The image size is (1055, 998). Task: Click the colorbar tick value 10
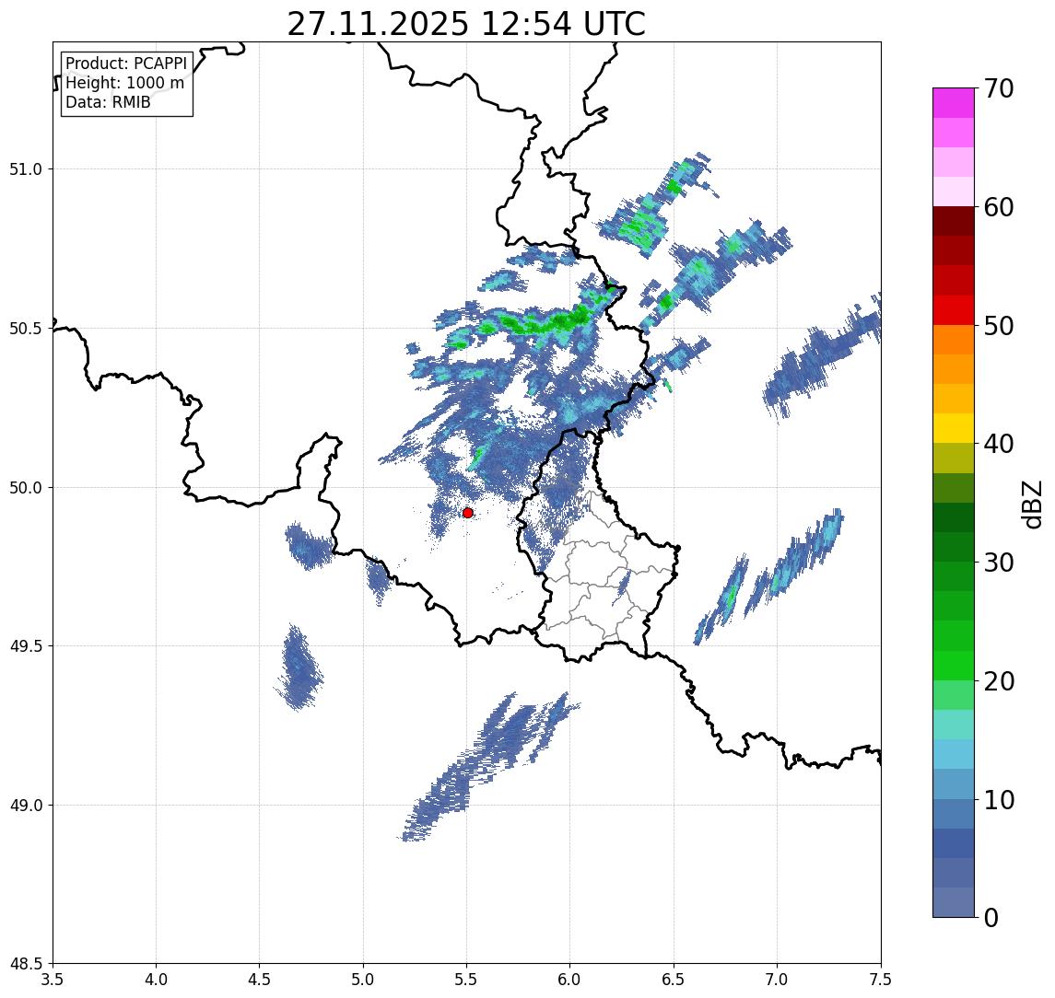(999, 800)
